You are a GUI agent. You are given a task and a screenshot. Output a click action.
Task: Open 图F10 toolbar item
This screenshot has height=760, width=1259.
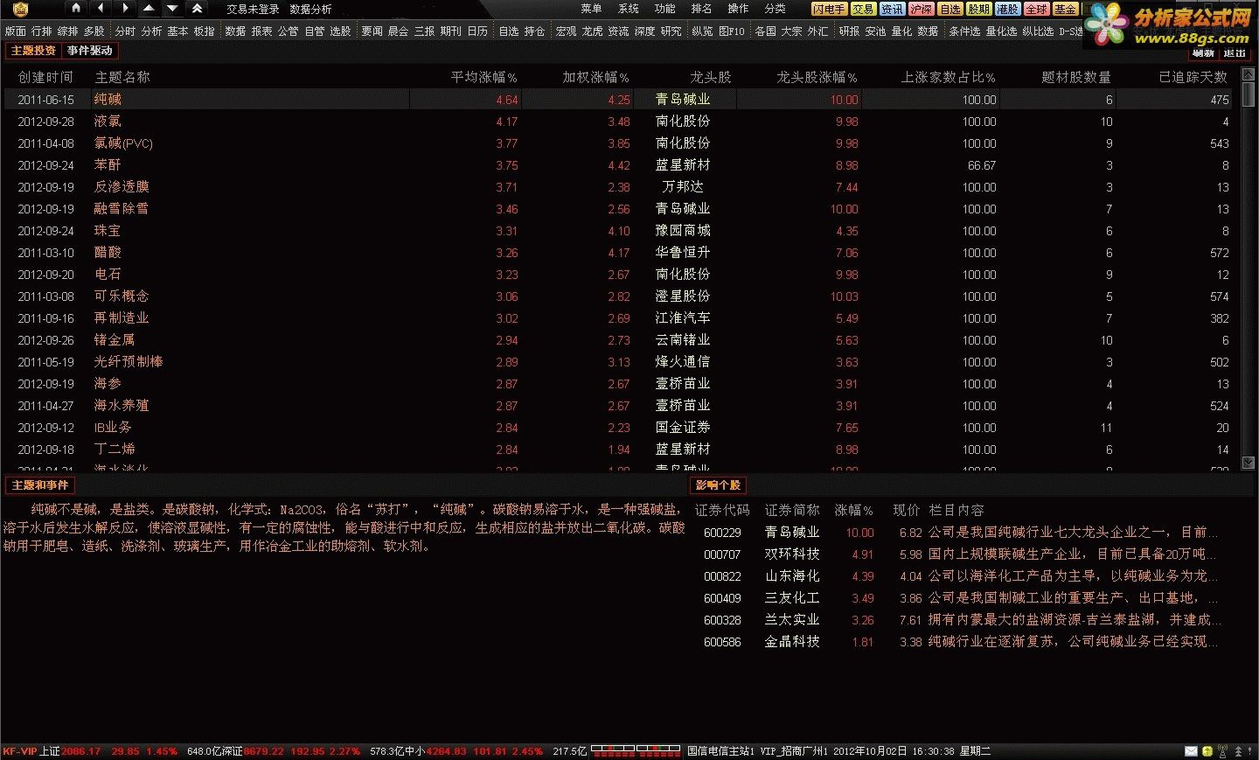tap(732, 31)
